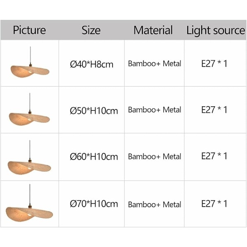Click E27 * 1 in the Ø40 row
This screenshot has height=247, width=247.
pos(214,64)
